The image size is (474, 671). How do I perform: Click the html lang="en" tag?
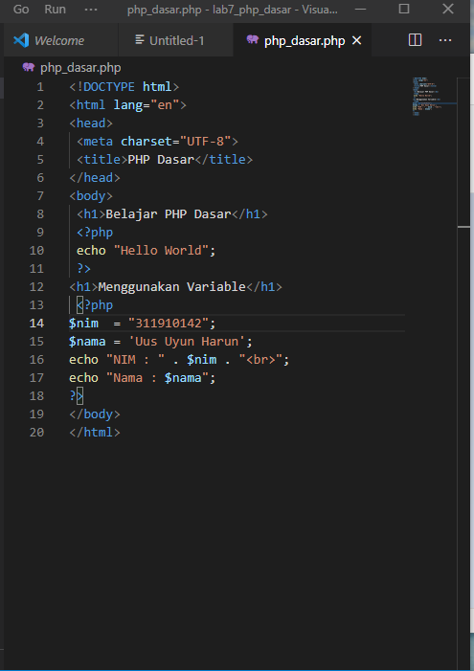pos(128,105)
